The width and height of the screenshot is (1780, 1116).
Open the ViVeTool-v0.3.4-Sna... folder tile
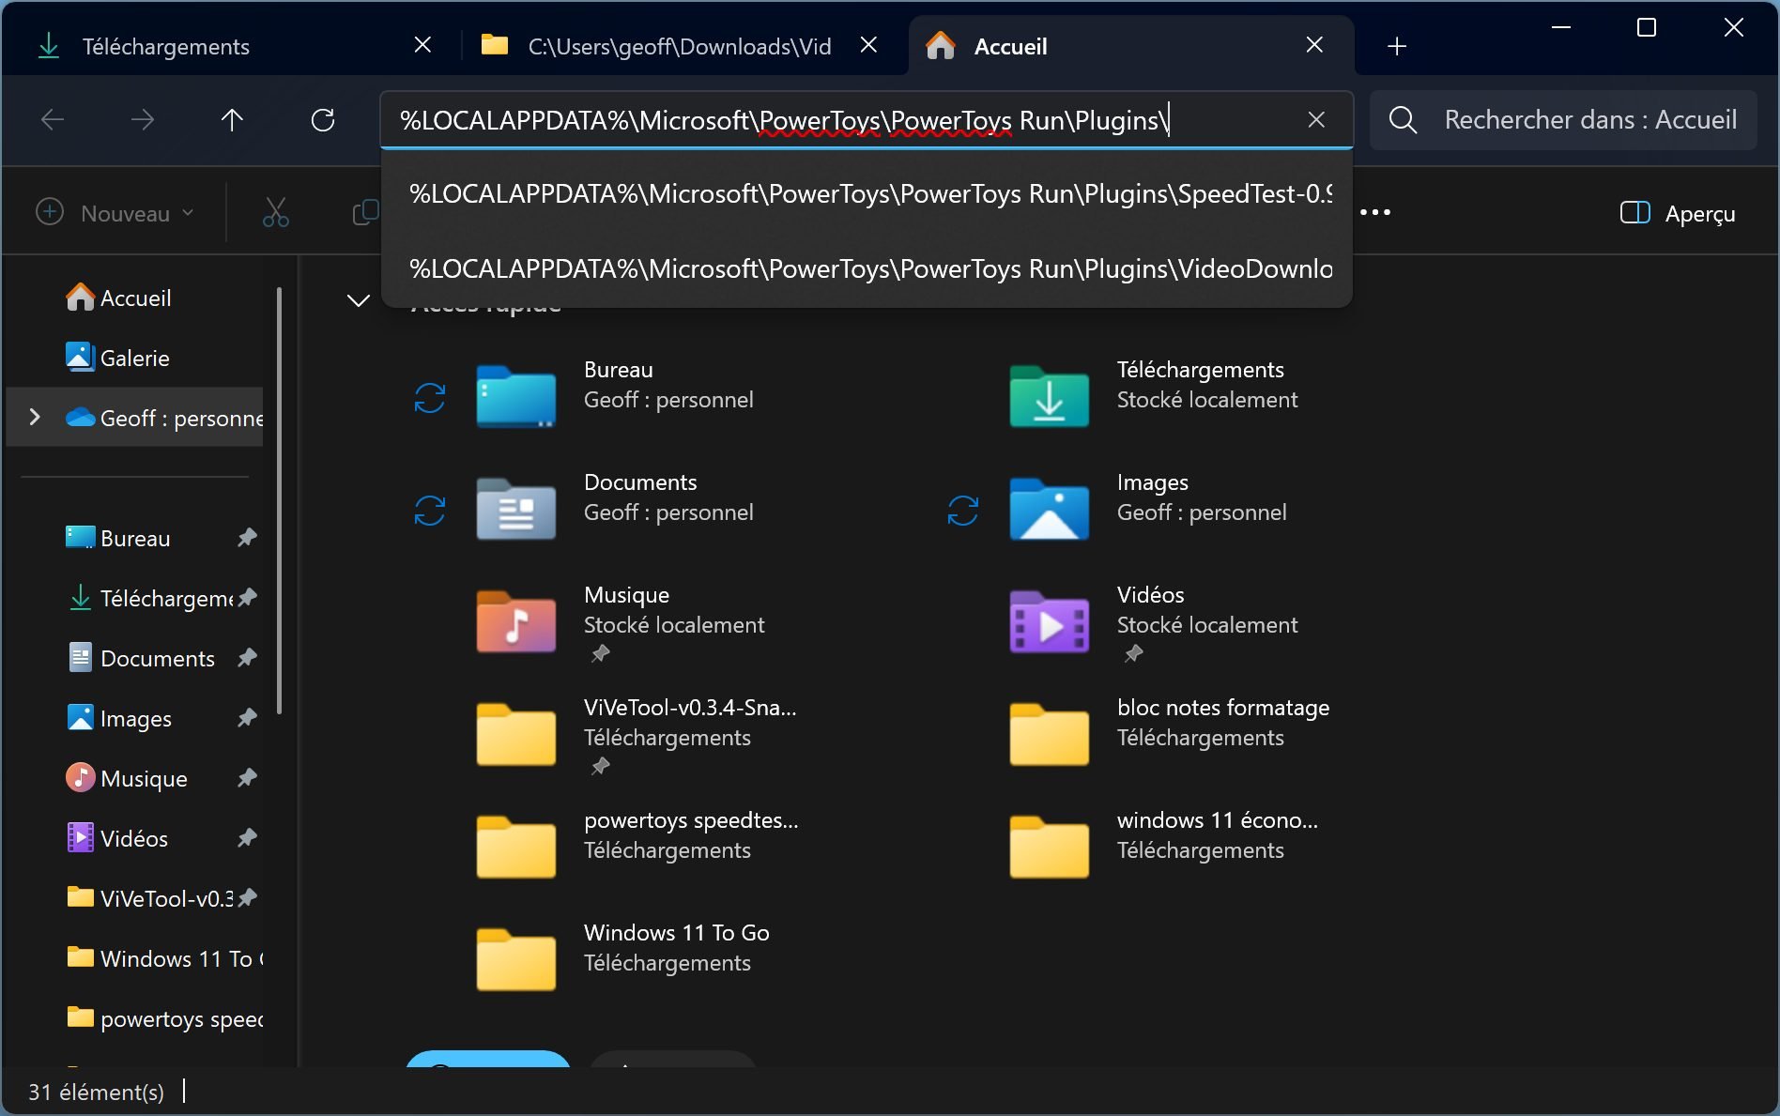(x=637, y=734)
